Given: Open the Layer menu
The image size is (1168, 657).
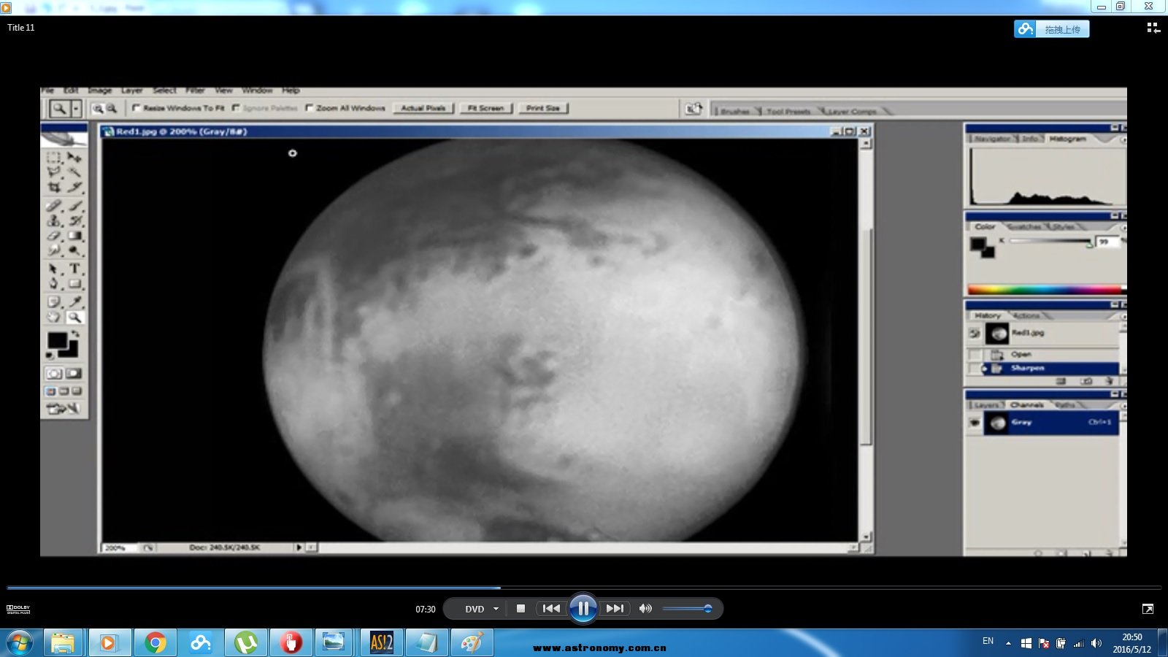Looking at the screenshot, I should click(131, 91).
